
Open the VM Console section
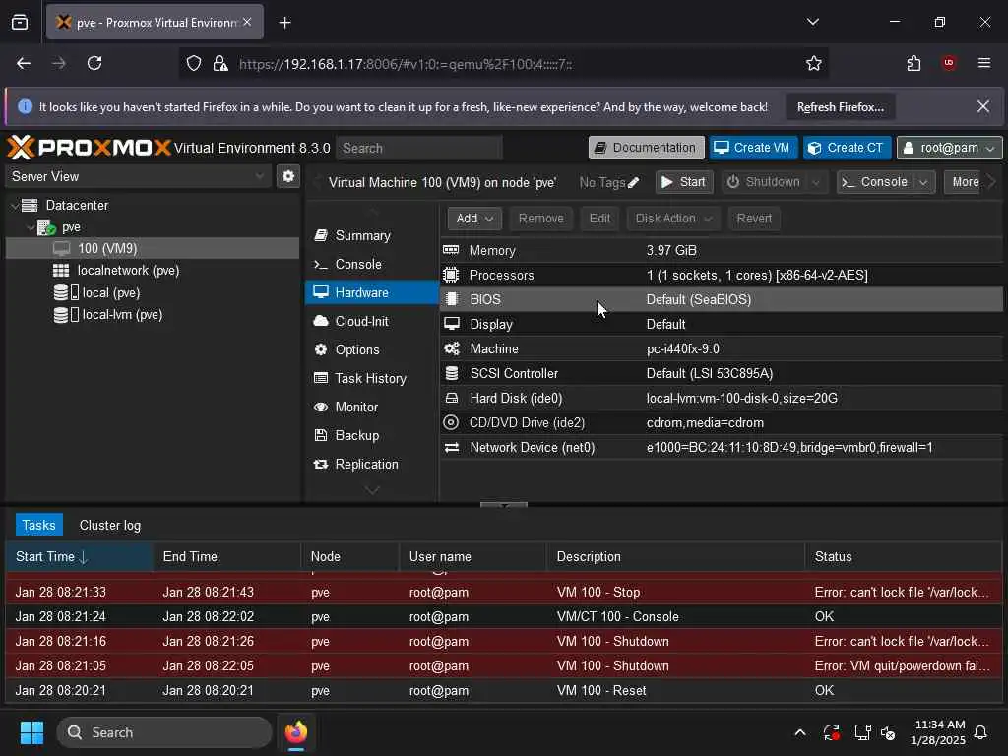(358, 264)
